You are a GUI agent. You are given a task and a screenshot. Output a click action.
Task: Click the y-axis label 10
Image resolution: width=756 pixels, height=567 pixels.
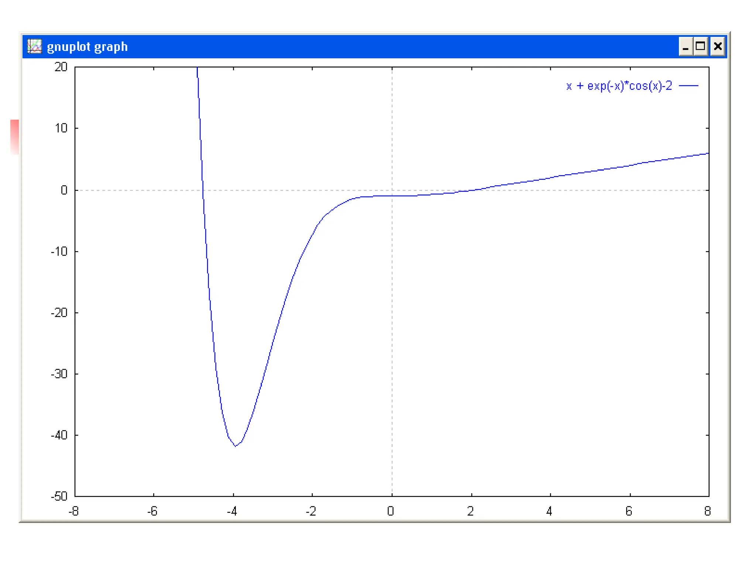(x=61, y=128)
